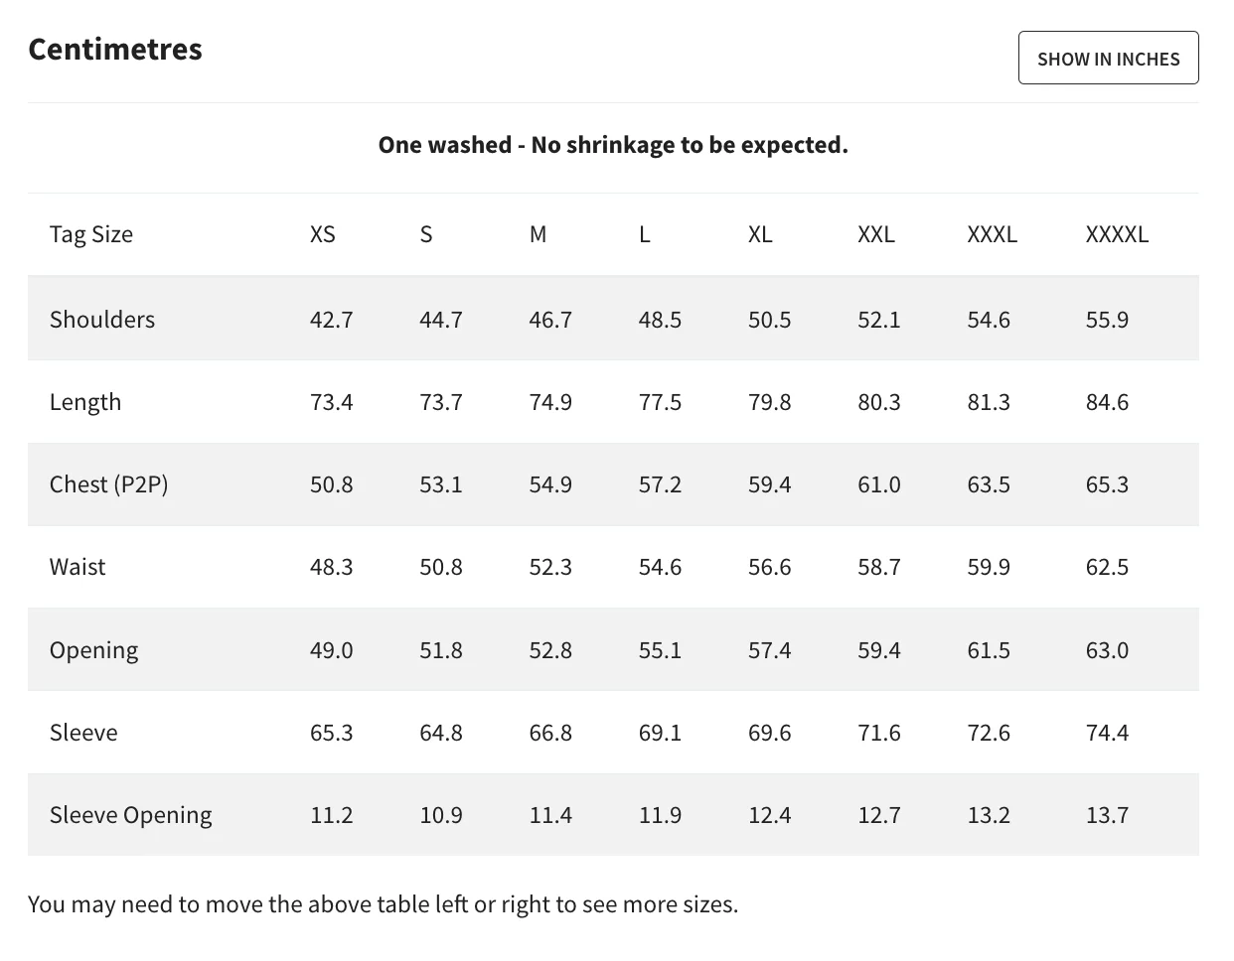
Task: Click the Tag Size header cell
Action: 91,234
